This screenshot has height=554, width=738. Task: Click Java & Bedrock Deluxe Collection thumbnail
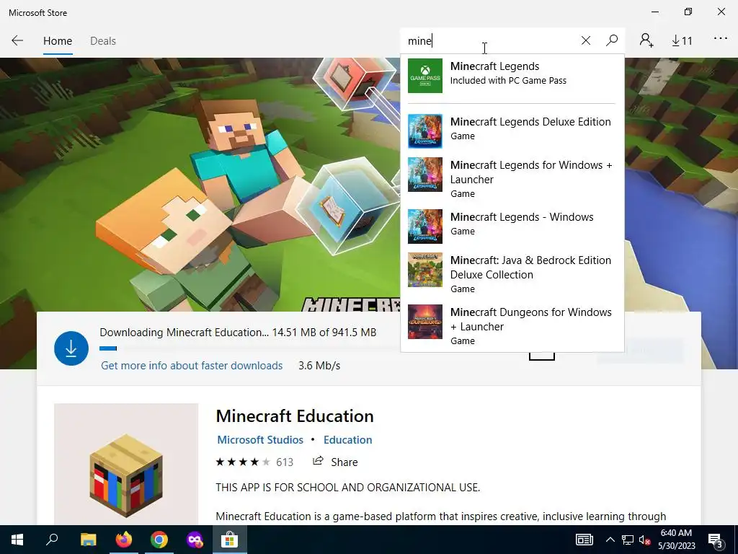[x=425, y=270]
